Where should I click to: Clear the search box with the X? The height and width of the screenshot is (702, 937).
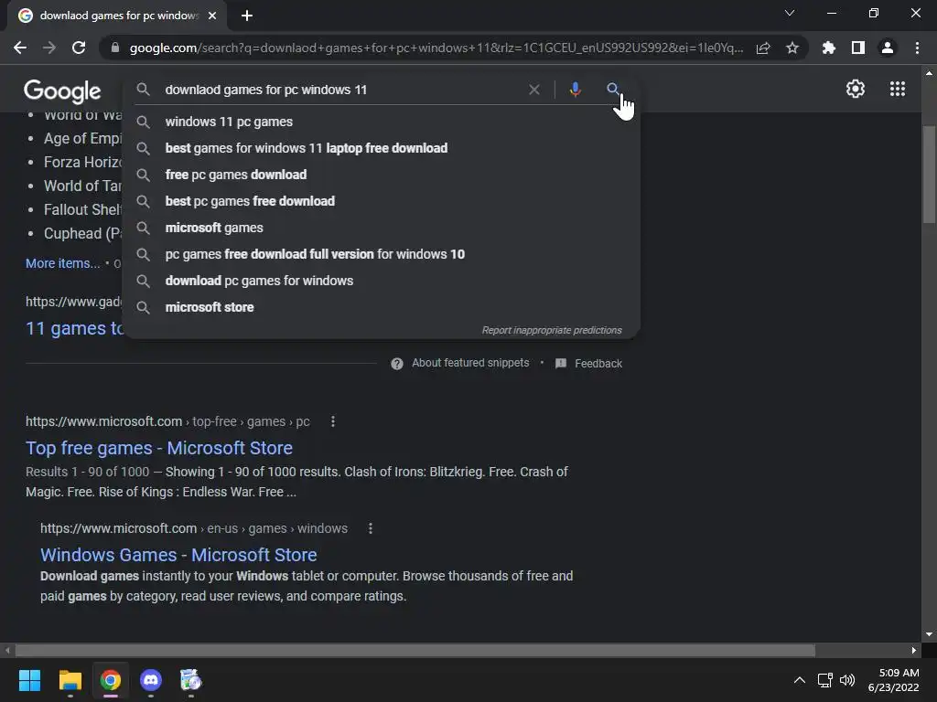coord(534,90)
